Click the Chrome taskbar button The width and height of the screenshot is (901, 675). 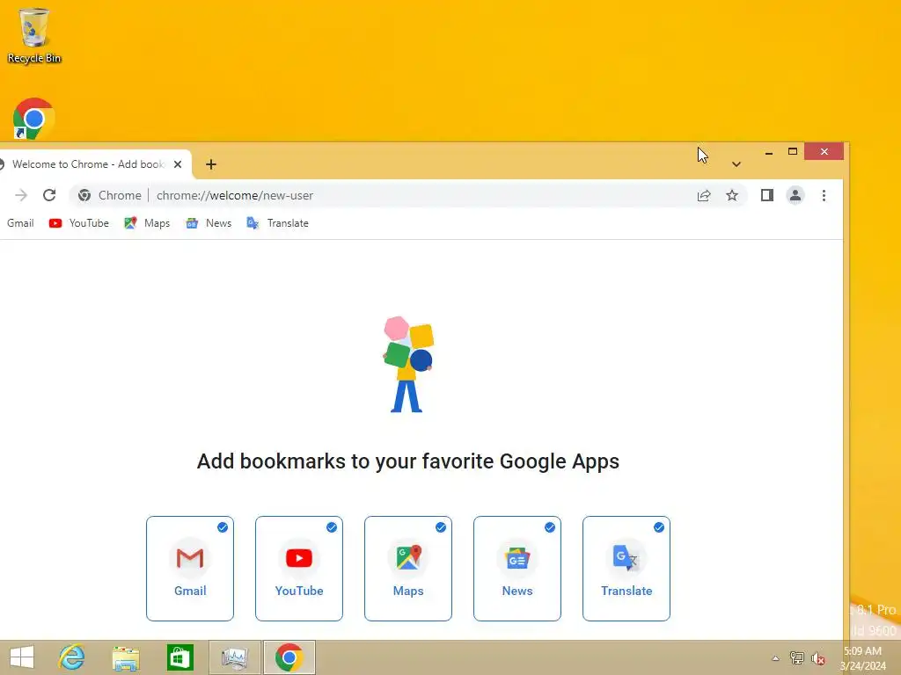tap(289, 657)
